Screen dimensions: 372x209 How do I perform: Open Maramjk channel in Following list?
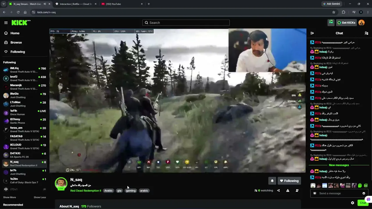(x=24, y=87)
